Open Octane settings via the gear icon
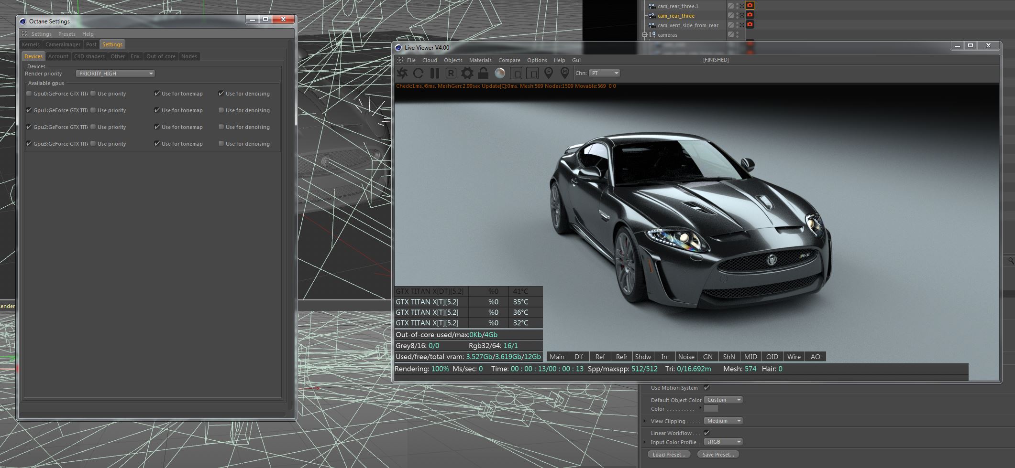1015x468 pixels. coord(467,73)
